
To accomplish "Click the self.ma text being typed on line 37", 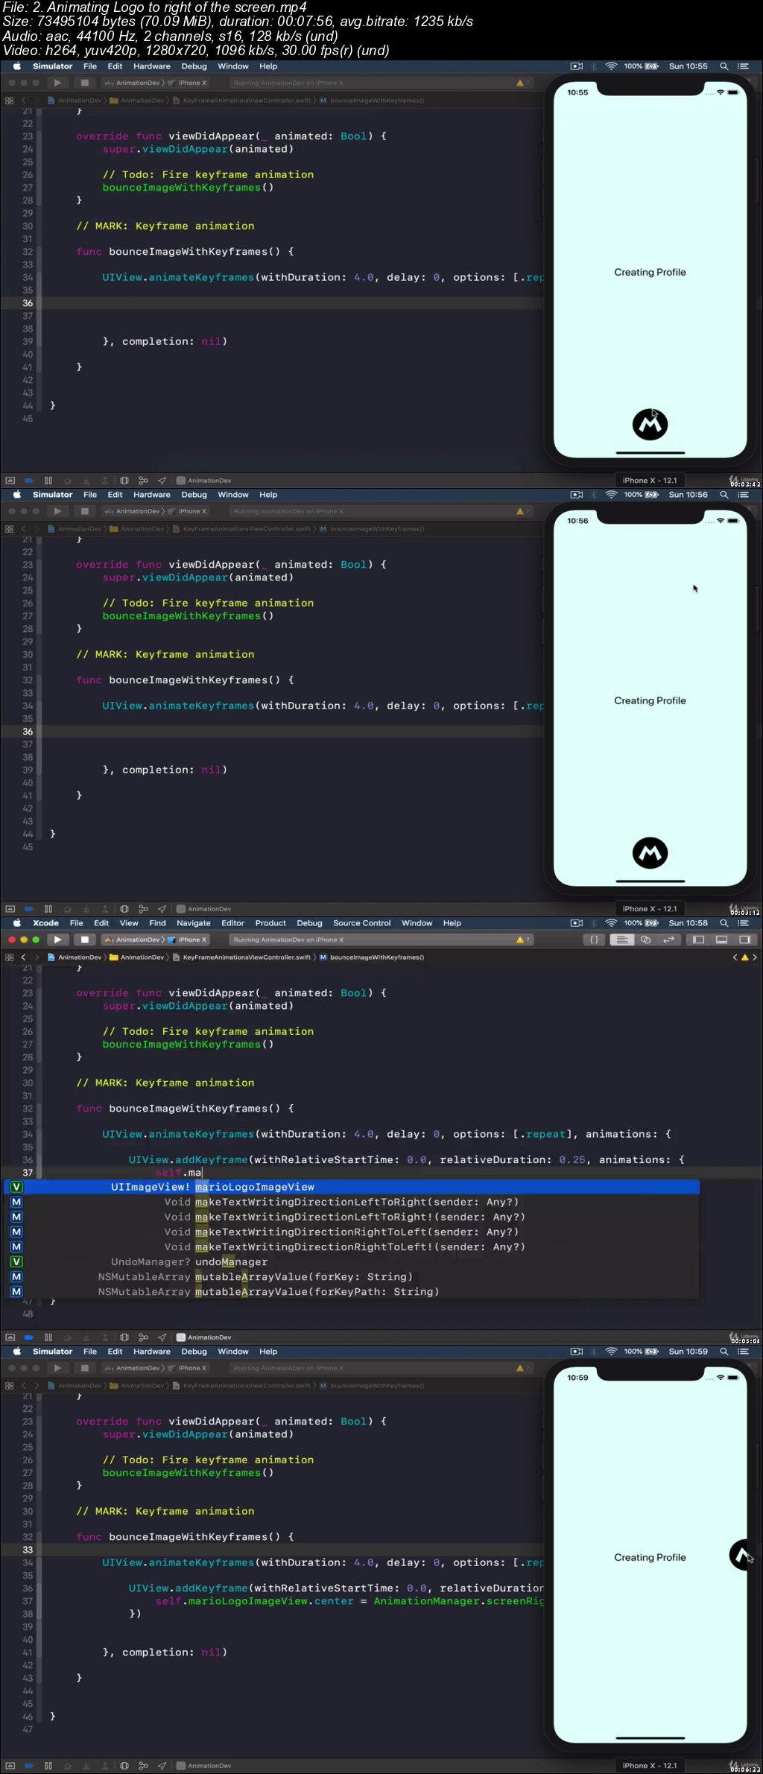I will click(x=179, y=1173).
